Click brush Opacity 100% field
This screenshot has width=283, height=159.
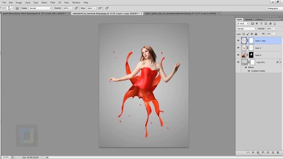(x=66, y=8)
